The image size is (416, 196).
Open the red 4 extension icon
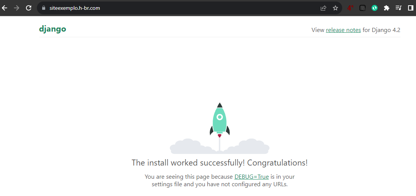click(350, 8)
